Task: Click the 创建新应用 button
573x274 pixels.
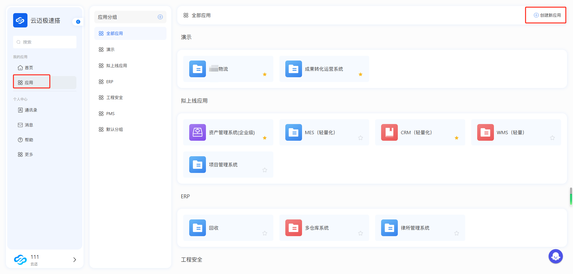Action: coord(547,15)
